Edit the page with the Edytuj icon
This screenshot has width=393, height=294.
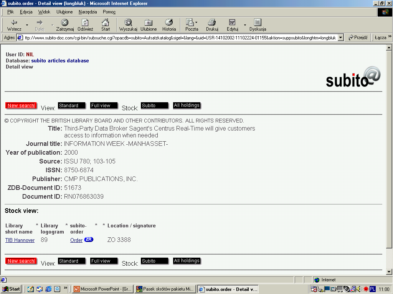pyautogui.click(x=232, y=23)
